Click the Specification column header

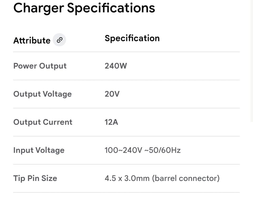[132, 38]
